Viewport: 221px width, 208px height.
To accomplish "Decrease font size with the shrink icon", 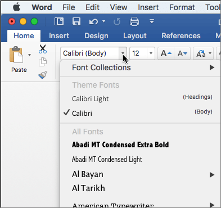I will 182,53.
